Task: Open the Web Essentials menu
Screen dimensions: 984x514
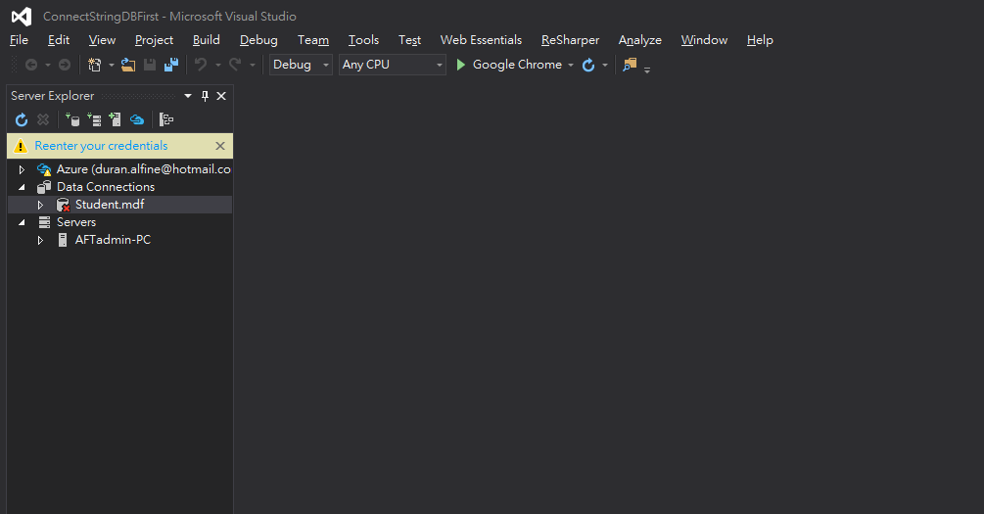Action: coord(481,40)
